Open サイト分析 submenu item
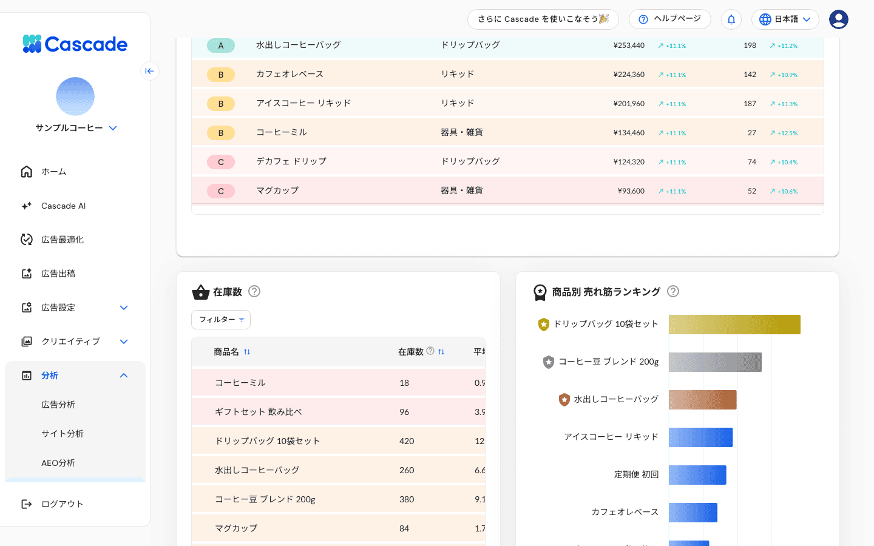 [x=63, y=434]
